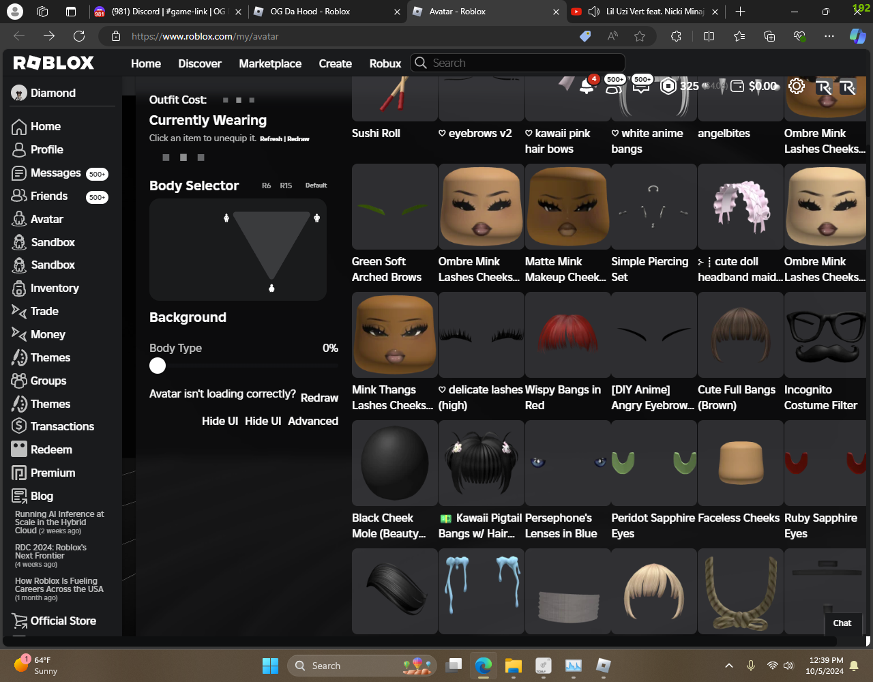
Task: Open the Edge Favorites list icon
Action: (739, 36)
